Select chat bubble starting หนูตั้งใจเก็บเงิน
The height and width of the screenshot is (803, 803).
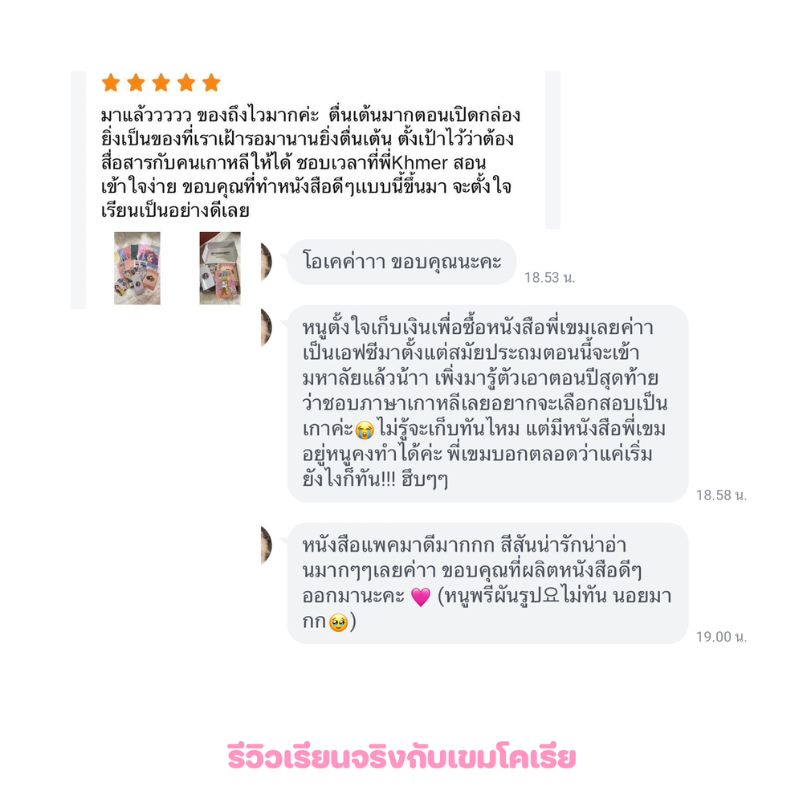point(487,404)
